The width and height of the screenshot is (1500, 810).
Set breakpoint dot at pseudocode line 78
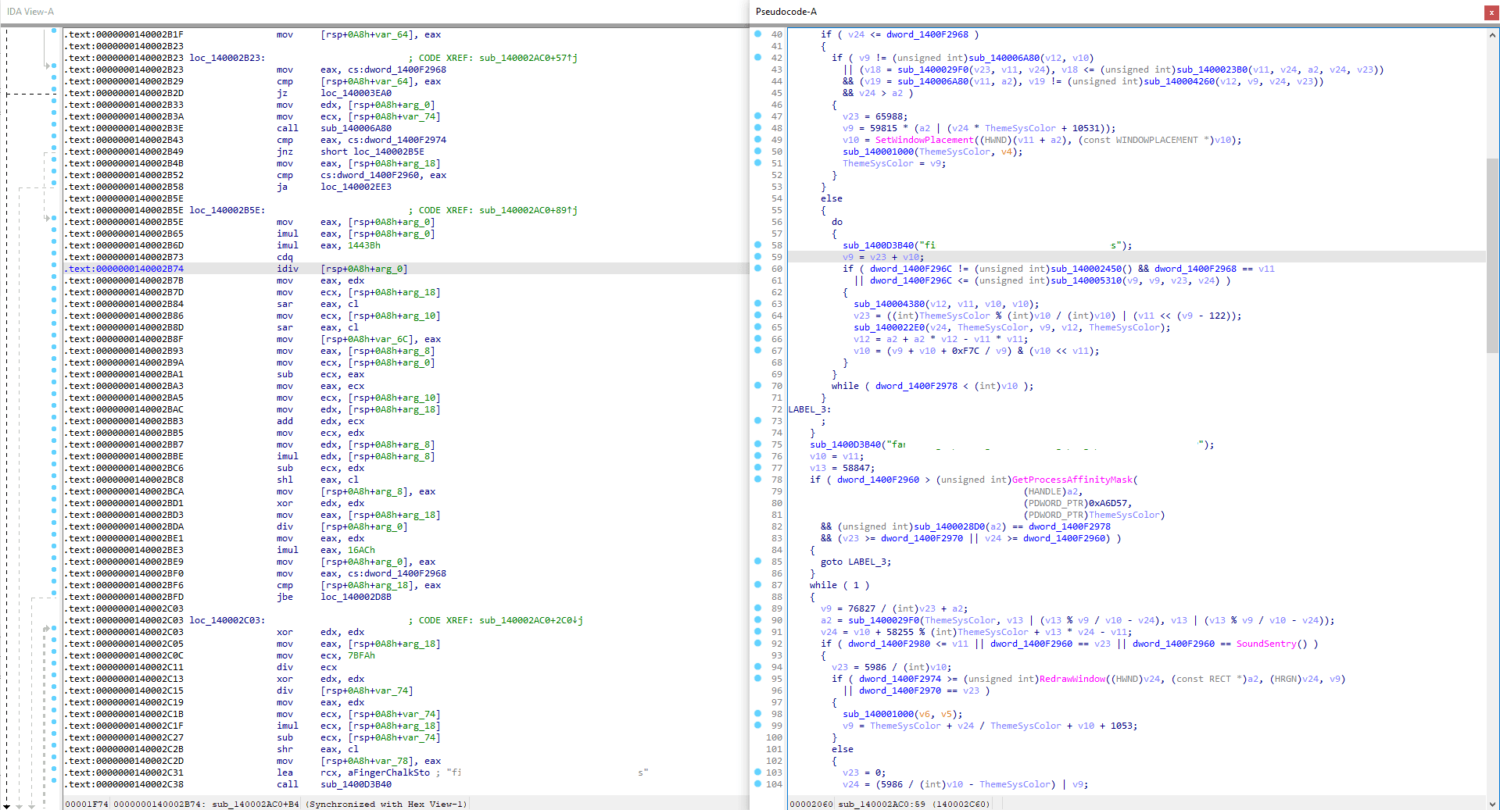[757, 480]
